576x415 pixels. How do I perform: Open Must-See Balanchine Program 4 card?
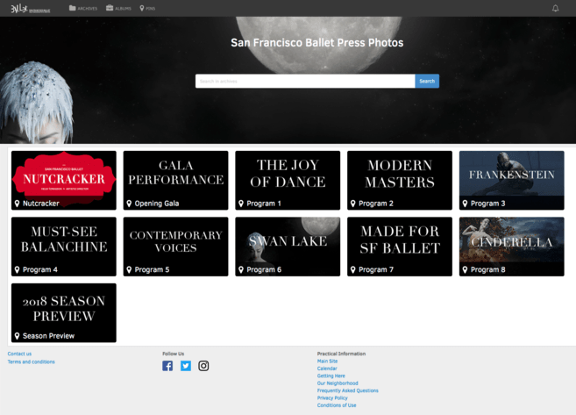click(64, 247)
